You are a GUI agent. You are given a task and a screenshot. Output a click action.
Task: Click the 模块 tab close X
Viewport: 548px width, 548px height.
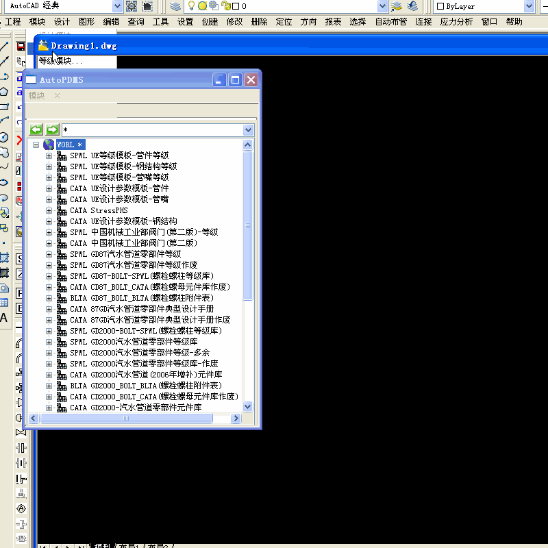(58, 96)
